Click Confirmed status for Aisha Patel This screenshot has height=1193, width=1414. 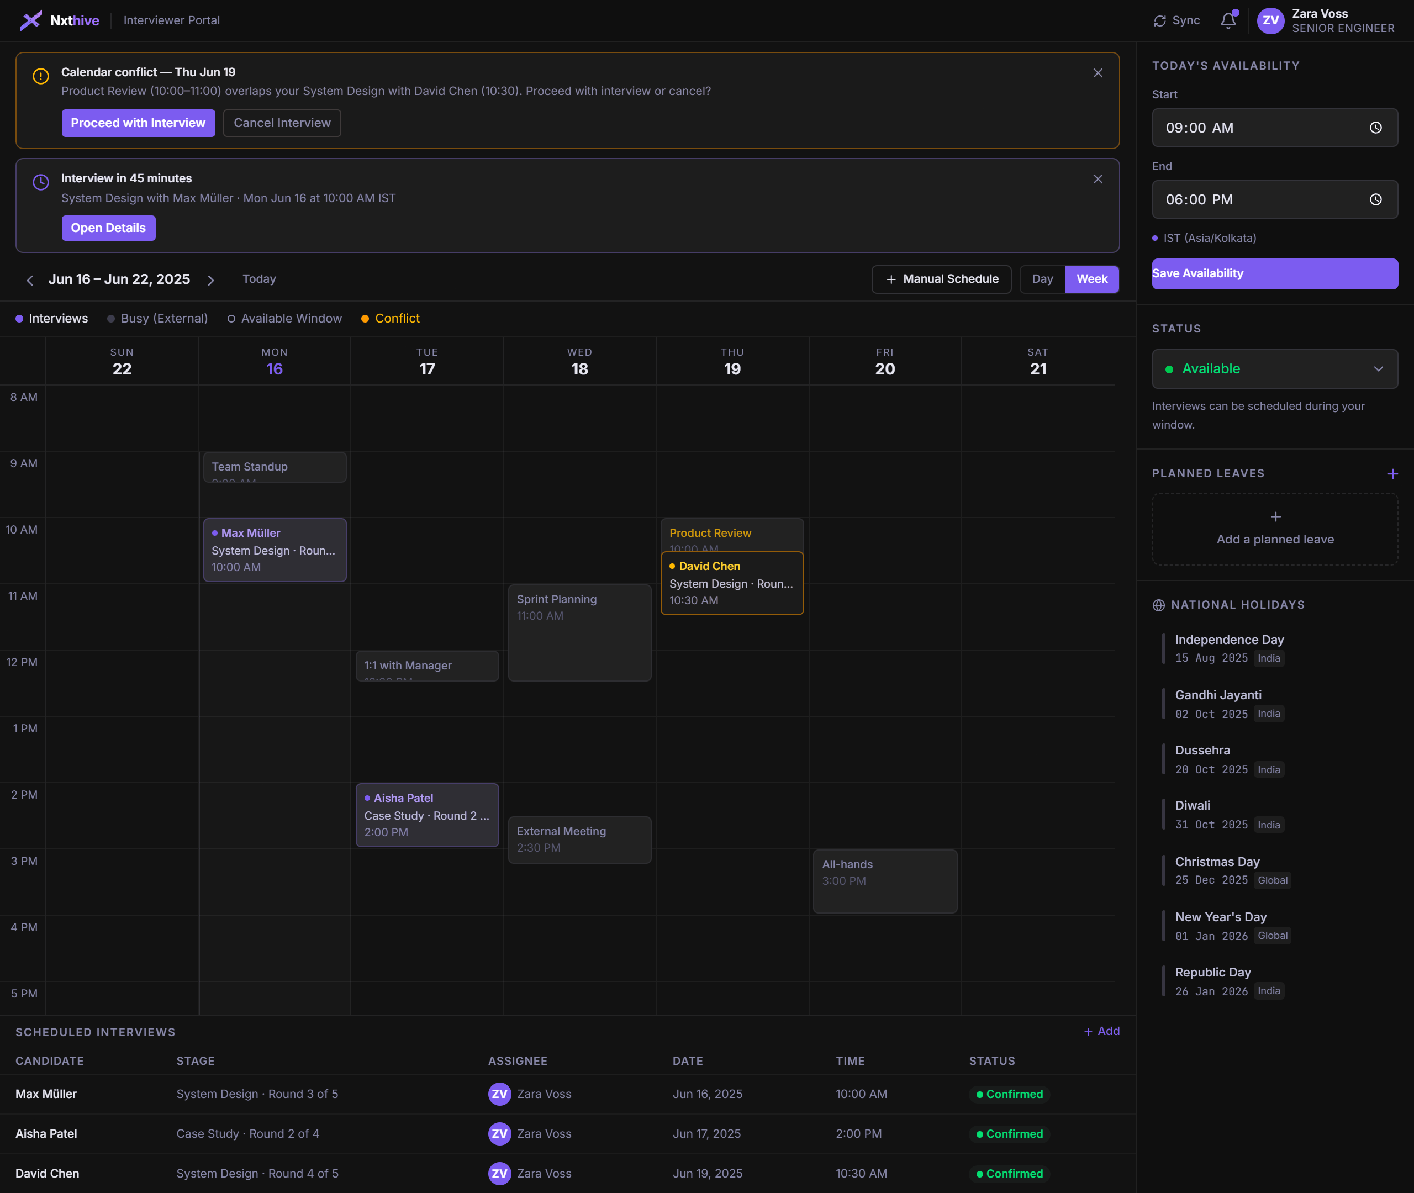1009,1133
